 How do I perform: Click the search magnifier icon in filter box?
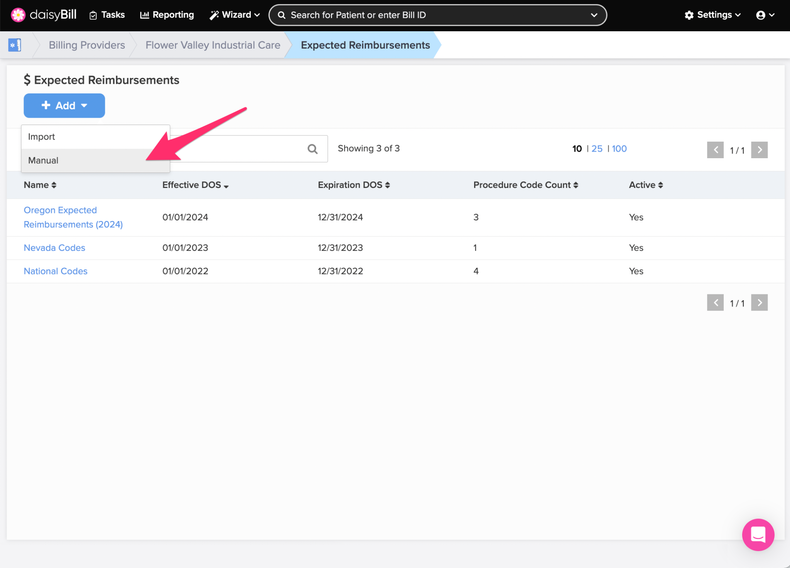coord(312,149)
